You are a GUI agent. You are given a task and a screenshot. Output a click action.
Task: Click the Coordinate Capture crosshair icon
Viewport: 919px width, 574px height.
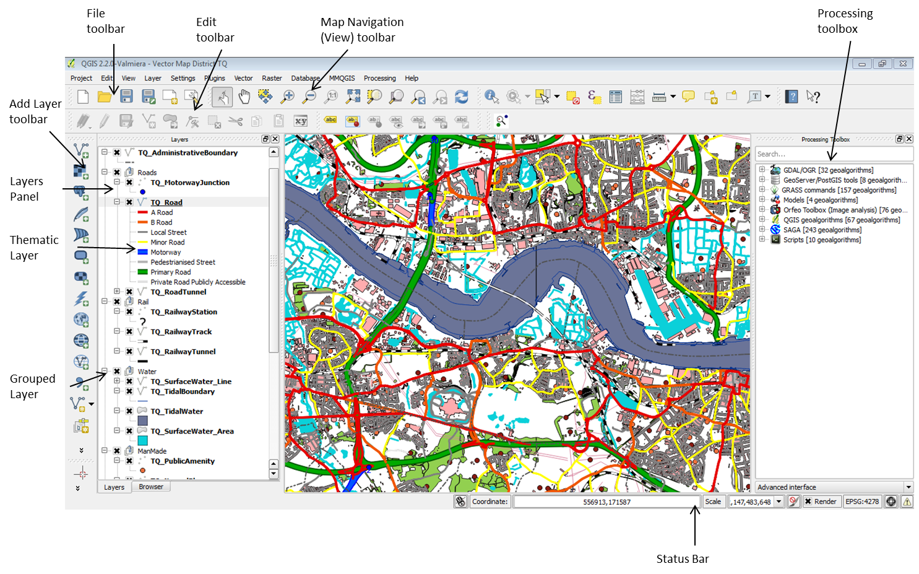81,474
